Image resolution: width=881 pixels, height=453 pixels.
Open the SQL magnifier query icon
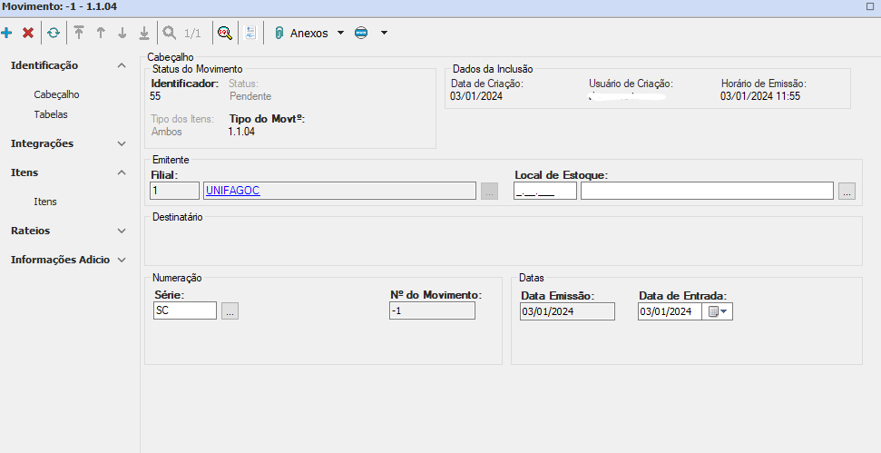223,33
